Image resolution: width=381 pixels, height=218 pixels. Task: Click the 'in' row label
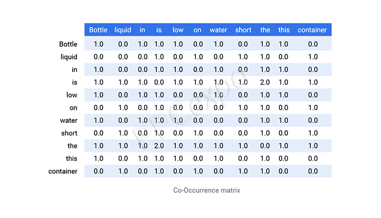[74, 69]
